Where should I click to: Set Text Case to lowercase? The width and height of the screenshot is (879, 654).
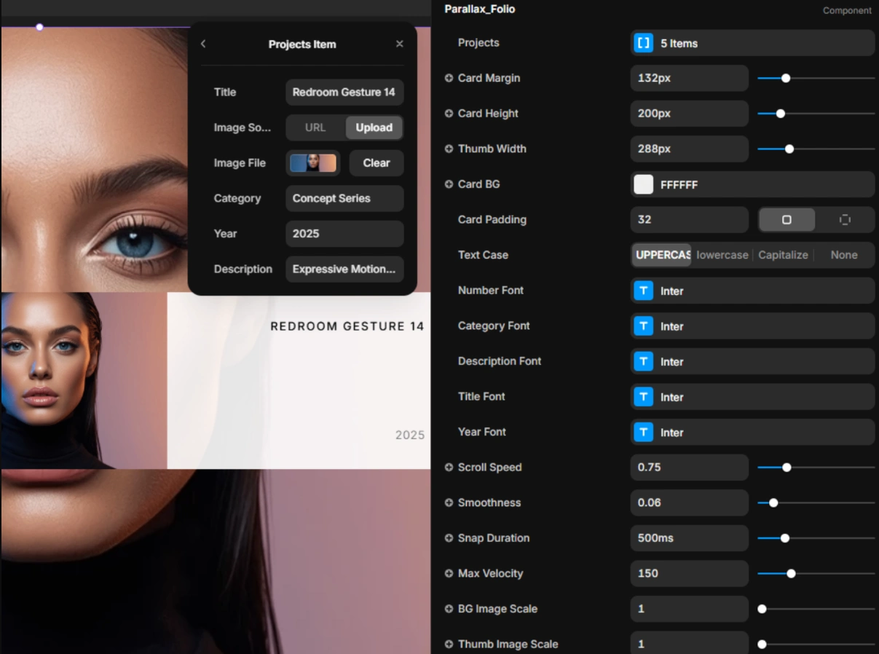click(x=722, y=255)
